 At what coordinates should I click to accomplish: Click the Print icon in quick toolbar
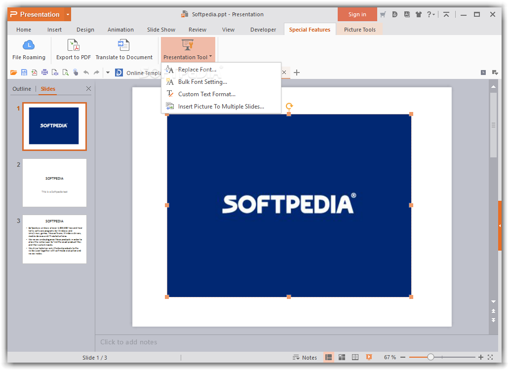(44, 73)
